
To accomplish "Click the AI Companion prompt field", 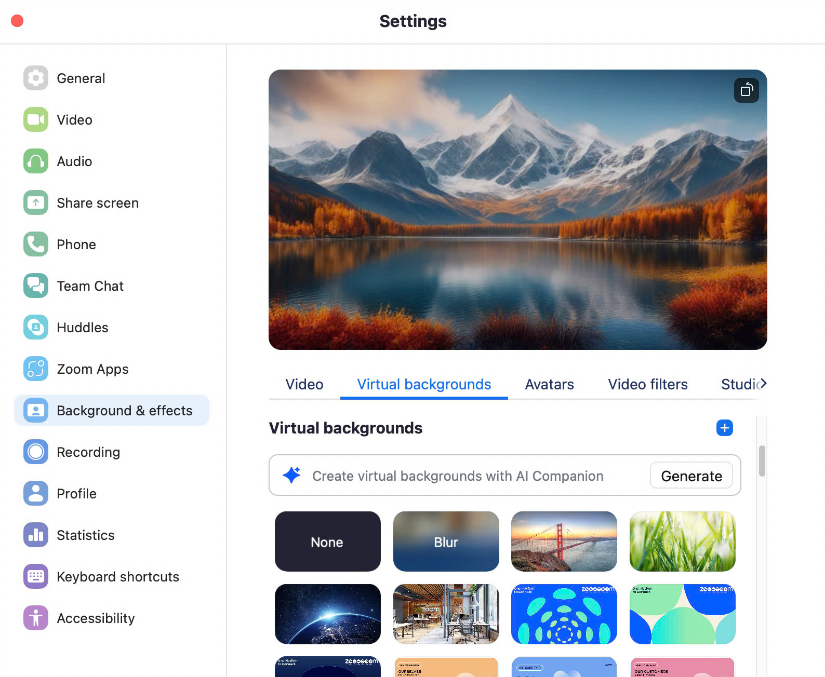I will point(457,476).
